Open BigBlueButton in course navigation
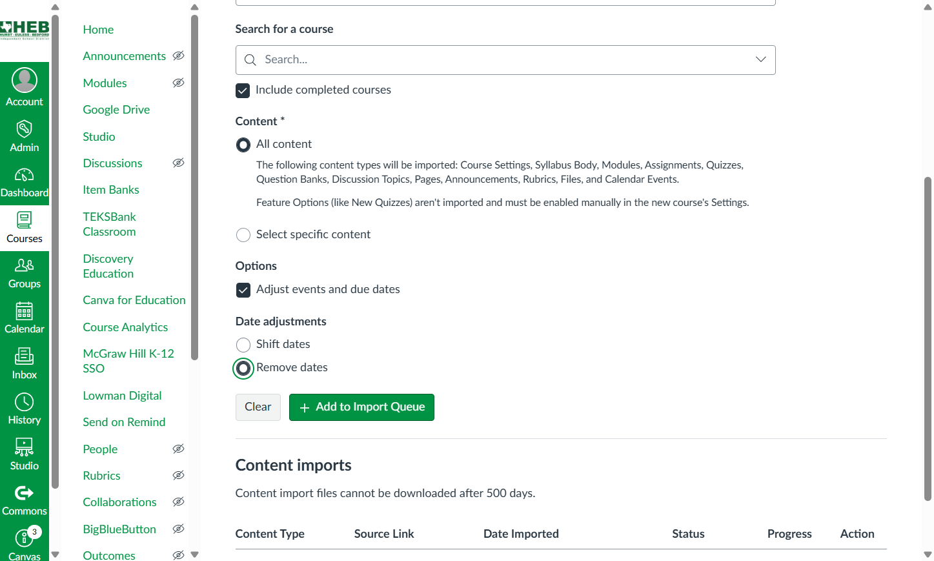Screen dimensions: 934x561 [119, 529]
